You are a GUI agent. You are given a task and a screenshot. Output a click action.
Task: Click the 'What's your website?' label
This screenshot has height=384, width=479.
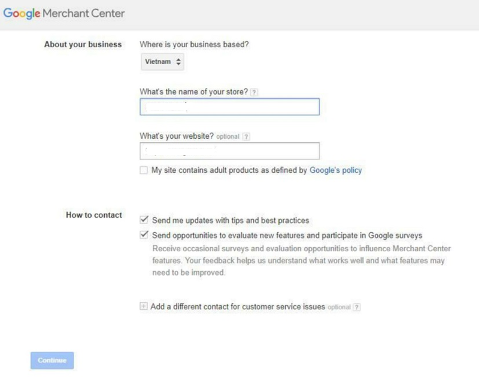(176, 136)
